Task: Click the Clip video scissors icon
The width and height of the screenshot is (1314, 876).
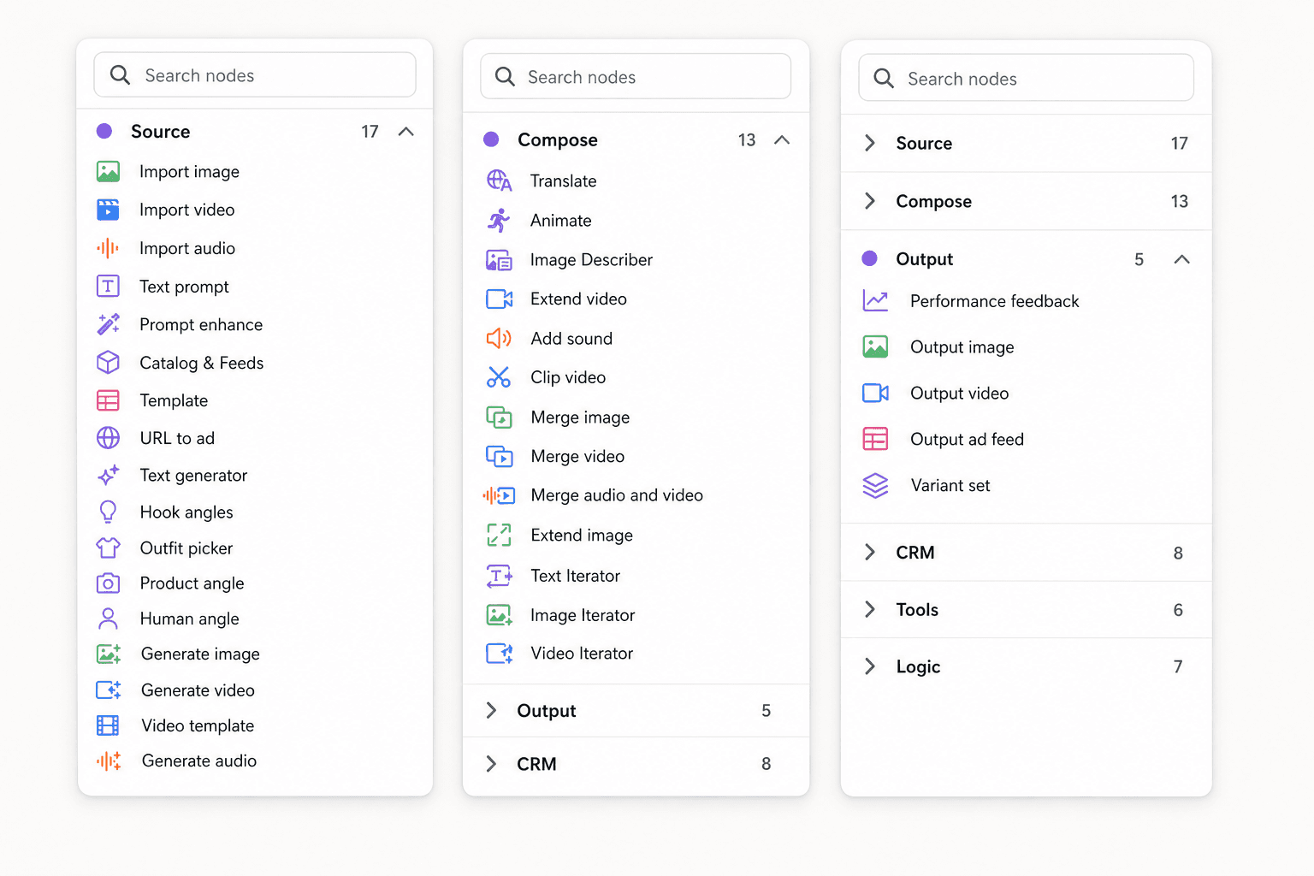Action: 499,377
